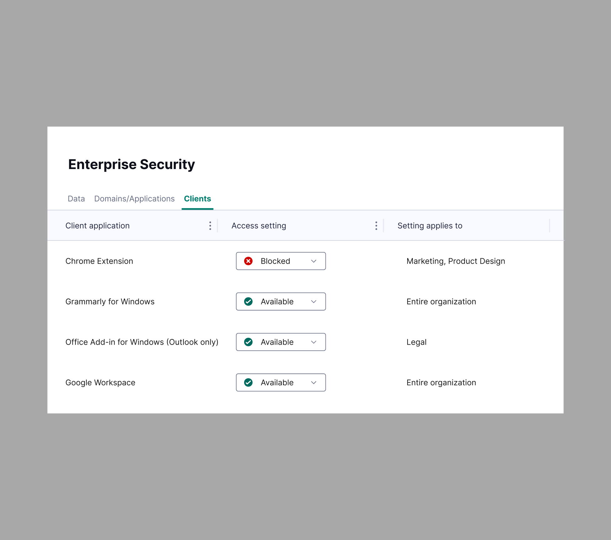Open the Client application column options menu
611x540 pixels.
[x=210, y=225]
